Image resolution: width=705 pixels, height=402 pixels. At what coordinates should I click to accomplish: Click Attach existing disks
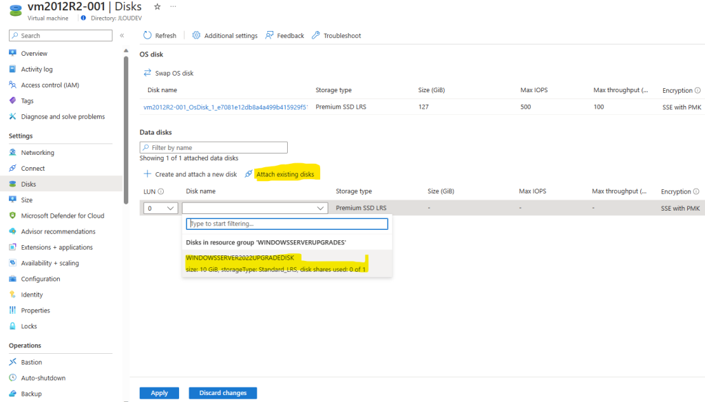(285, 174)
